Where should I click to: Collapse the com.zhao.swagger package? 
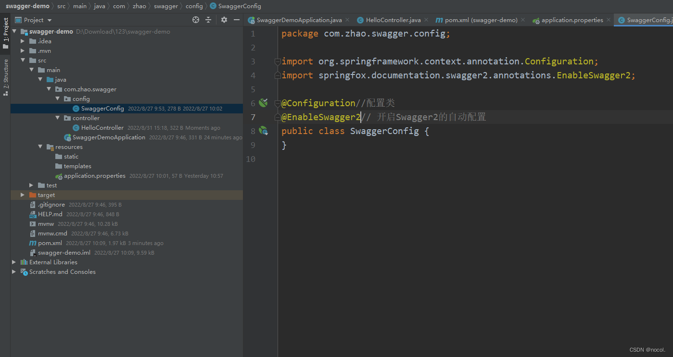click(49, 89)
